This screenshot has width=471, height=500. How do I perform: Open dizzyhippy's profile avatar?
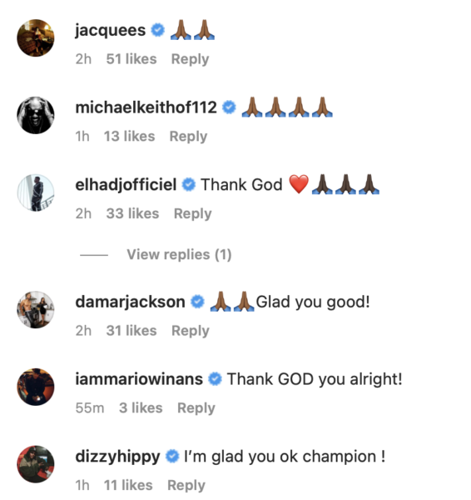point(36,464)
